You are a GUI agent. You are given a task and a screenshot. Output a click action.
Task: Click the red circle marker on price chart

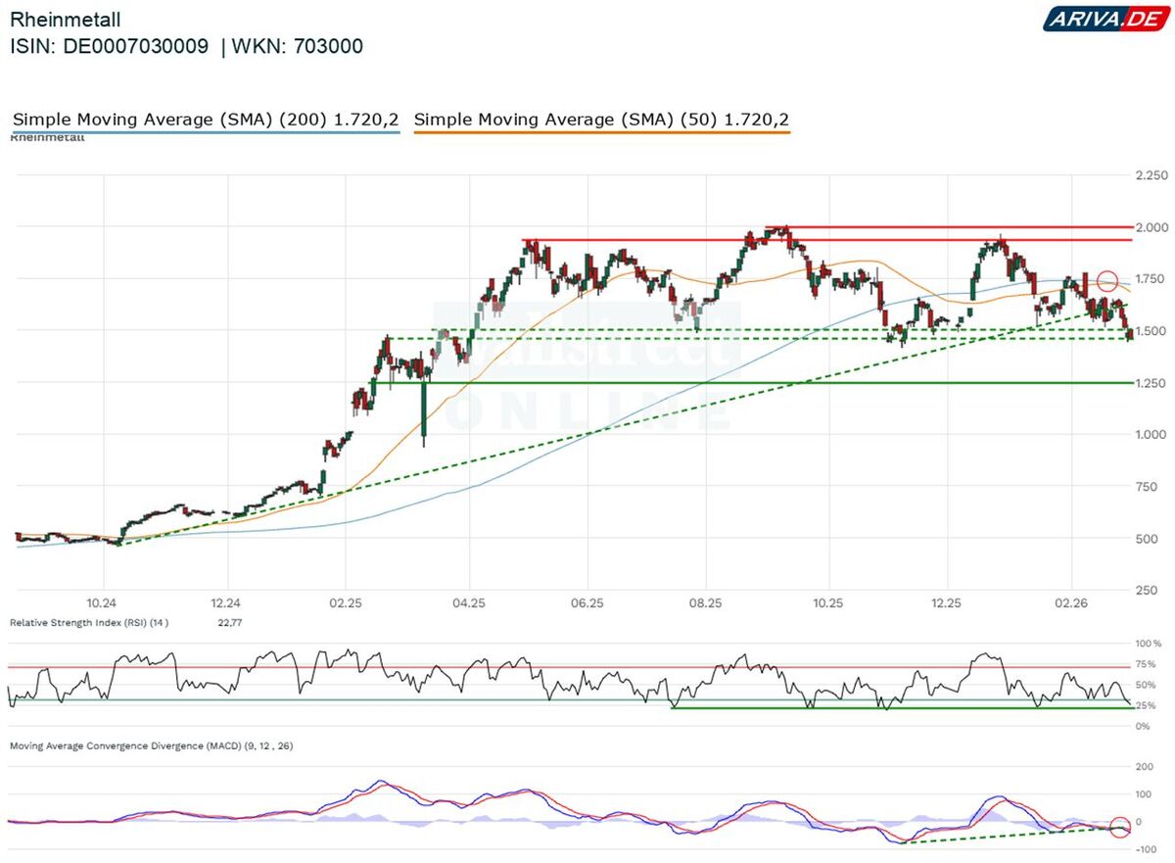[1107, 281]
